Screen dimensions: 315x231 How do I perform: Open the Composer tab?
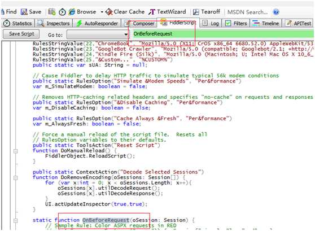pos(139,23)
